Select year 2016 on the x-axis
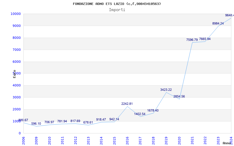Image resolution: width=234 pixels, height=146 pixels. point(127,140)
